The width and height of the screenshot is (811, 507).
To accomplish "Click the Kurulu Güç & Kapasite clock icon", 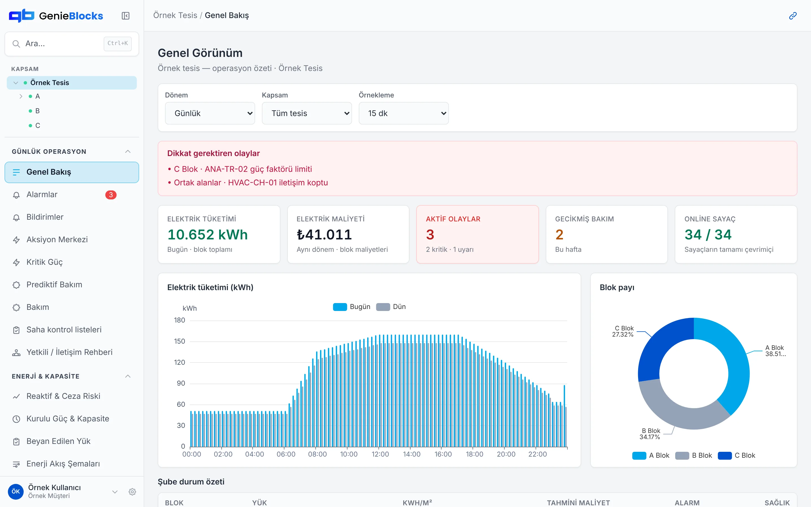I will click(x=16, y=419).
